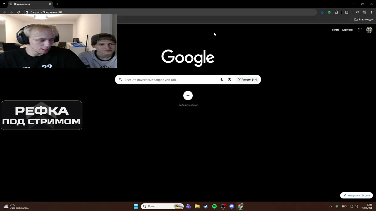Screen dimensions: 376x211
Task: Open the Chrome Extensions puzzle menu
Action: tap(336, 12)
